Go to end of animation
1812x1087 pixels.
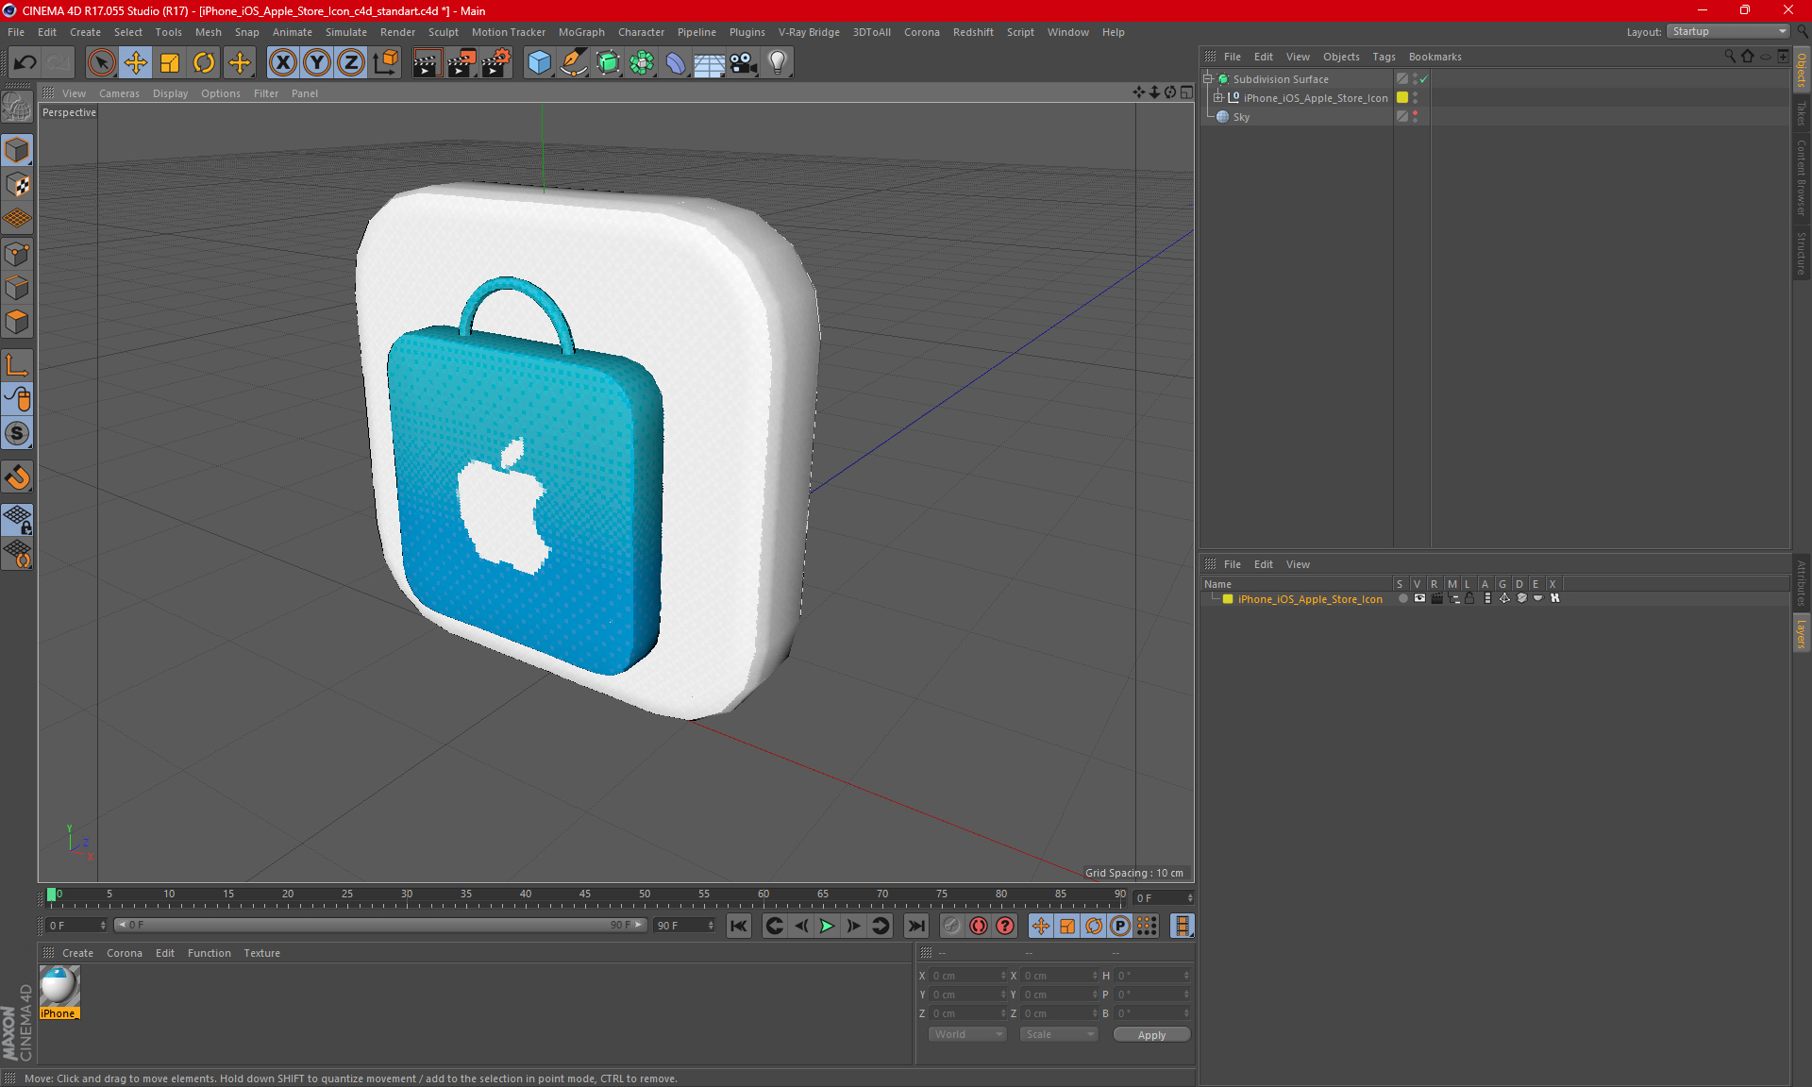tap(915, 926)
